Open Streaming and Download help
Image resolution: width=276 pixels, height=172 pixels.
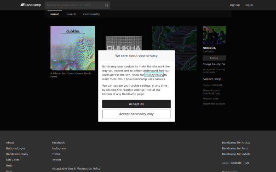click(x=211, y=92)
